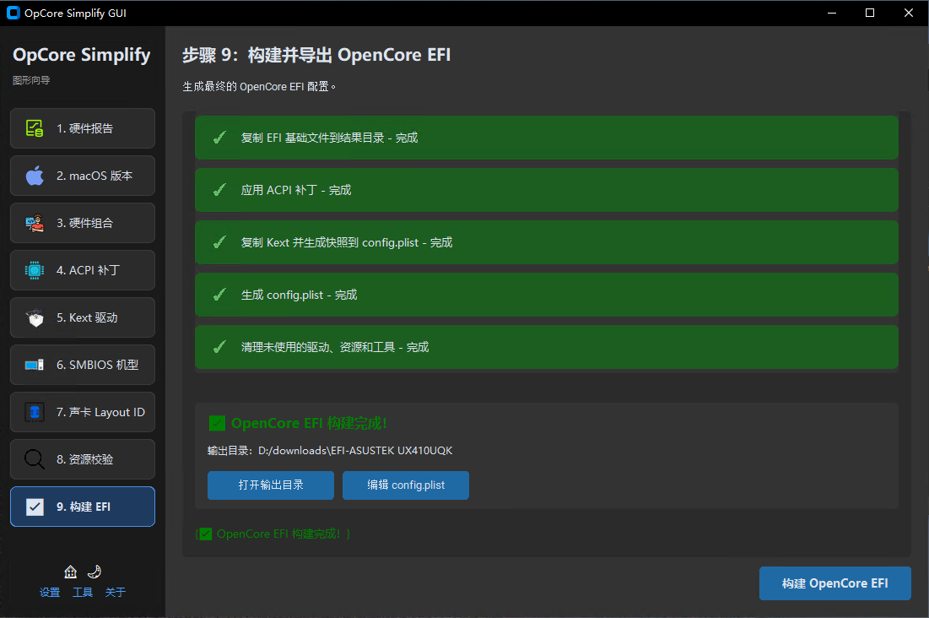The height and width of the screenshot is (618, 929).
Task: Open the 工具 link in the sidebar
Action: [x=83, y=592]
